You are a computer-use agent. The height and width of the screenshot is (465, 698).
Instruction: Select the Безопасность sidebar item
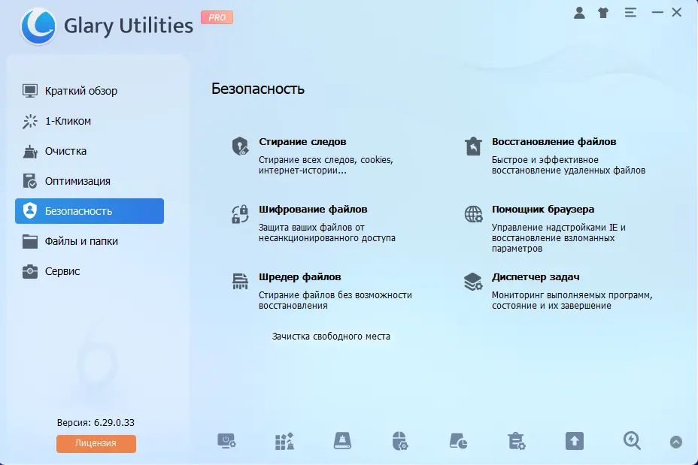point(89,211)
